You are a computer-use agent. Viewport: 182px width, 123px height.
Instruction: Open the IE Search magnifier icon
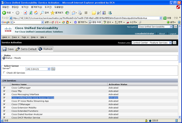click(x=42, y=13)
